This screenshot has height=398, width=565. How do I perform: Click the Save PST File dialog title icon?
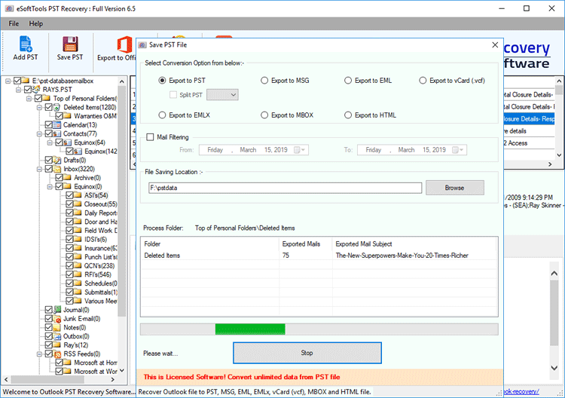pyautogui.click(x=142, y=45)
